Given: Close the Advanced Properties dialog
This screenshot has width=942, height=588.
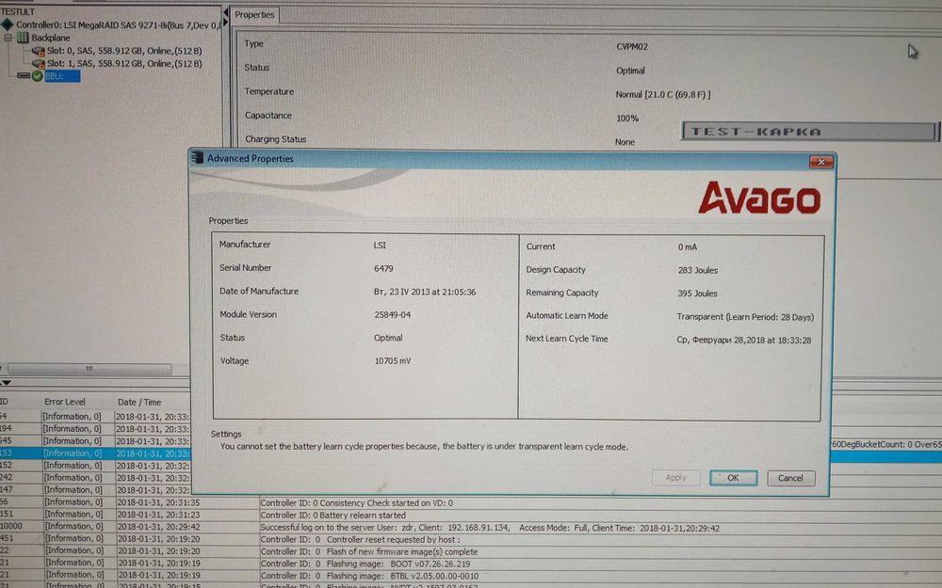Looking at the screenshot, I should click(820, 162).
